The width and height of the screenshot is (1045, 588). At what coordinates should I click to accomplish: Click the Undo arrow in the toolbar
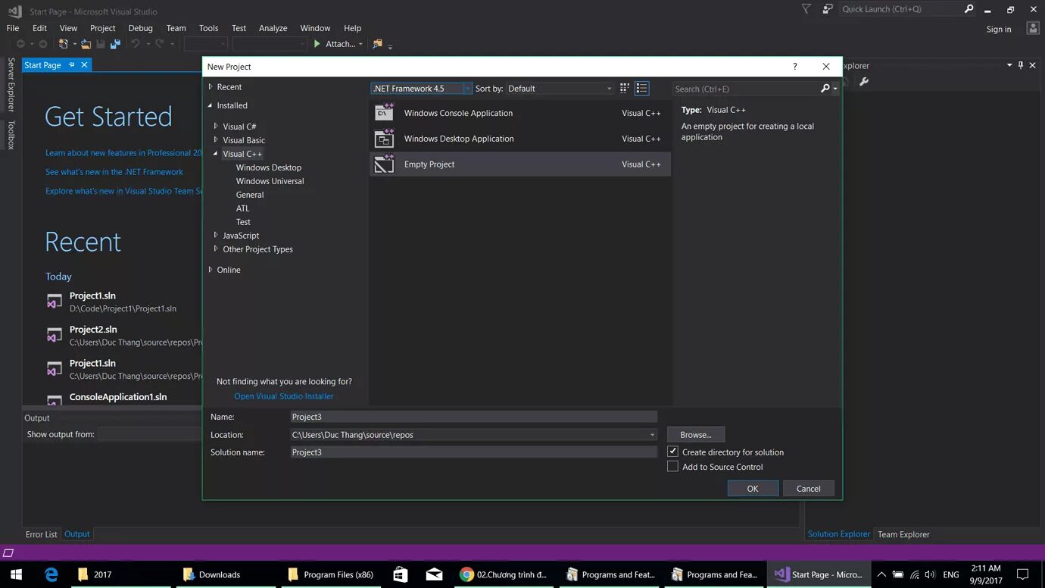[x=135, y=44]
